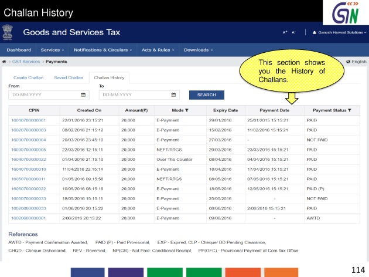Open CPIN 16050700000011
The width and height of the screenshot is (369, 277).
pyautogui.click(x=29, y=179)
